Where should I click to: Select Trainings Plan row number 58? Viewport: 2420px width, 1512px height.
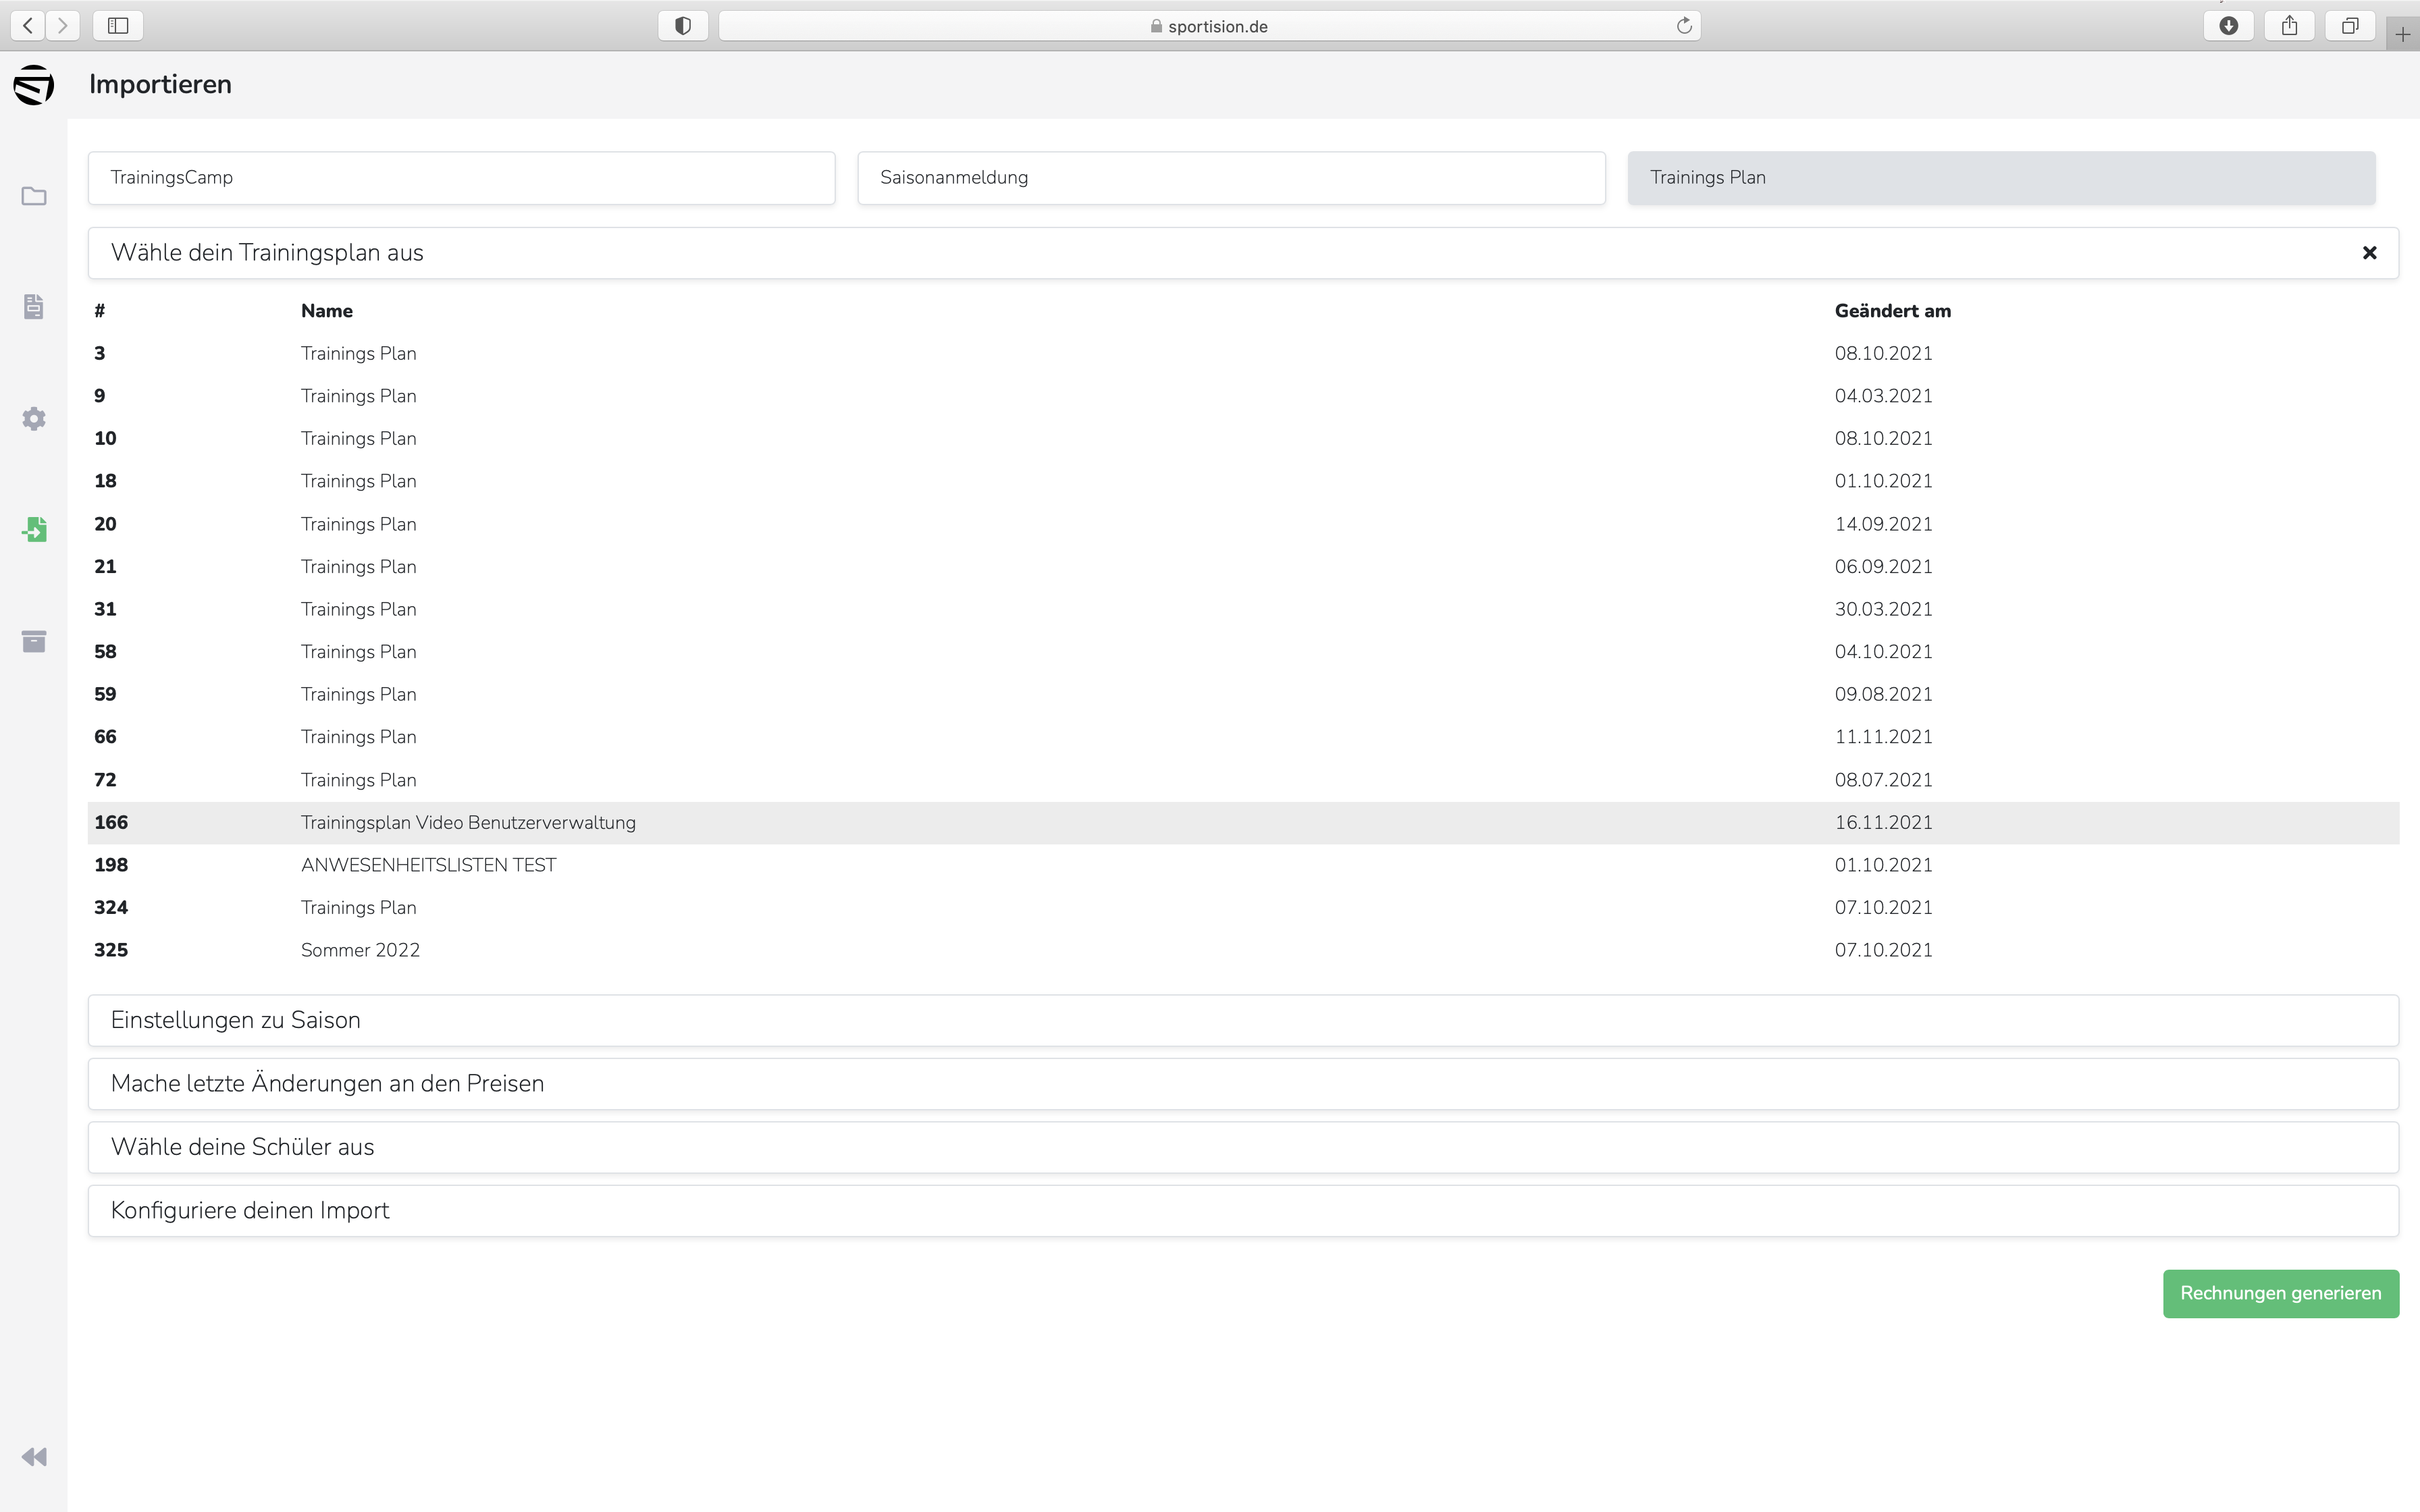pos(1243,652)
